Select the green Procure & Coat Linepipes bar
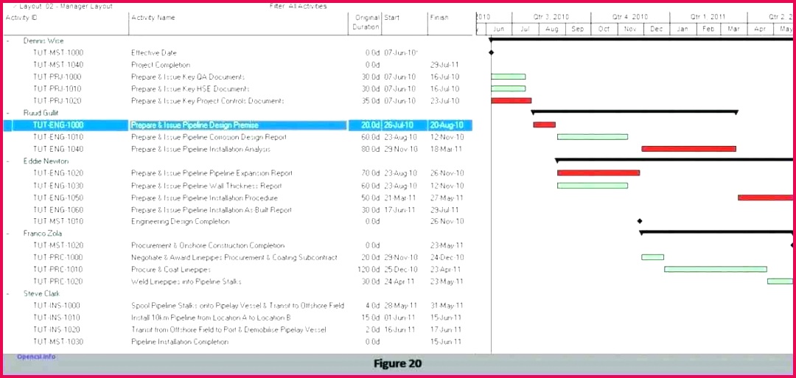Screen dimensions: 796x378 (x=715, y=270)
